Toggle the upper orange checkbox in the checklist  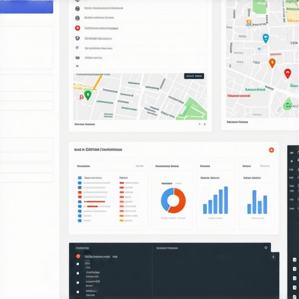tap(79, 192)
